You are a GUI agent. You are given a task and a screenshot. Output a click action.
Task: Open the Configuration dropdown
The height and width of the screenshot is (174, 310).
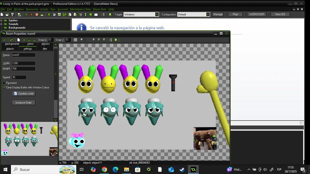point(208,14)
